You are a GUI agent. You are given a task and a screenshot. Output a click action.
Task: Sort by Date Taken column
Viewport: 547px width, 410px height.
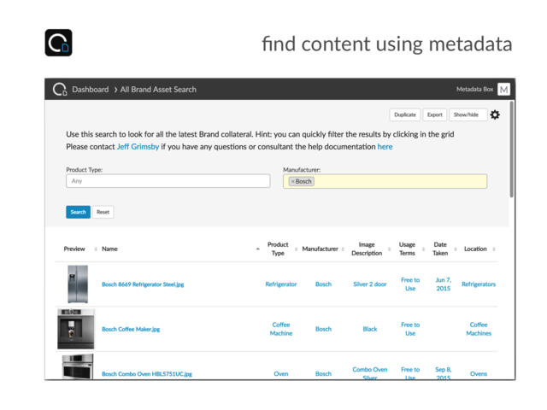[x=440, y=249]
